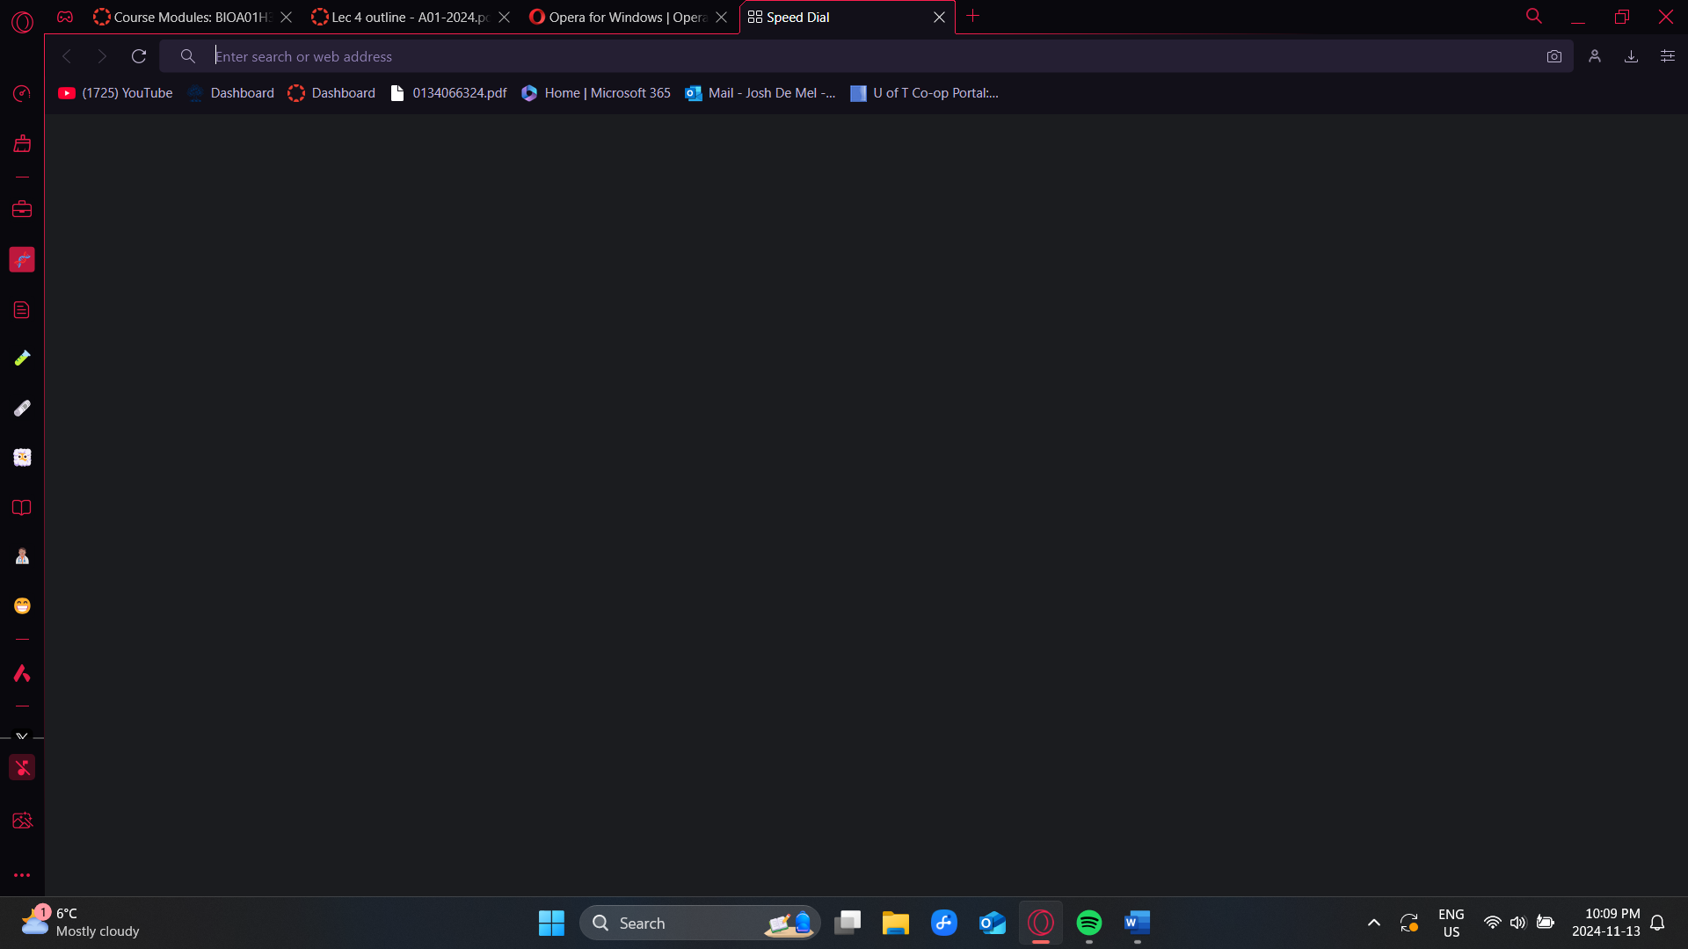This screenshot has height=949, width=1688.
Task: Open Word from taskbar
Action: [x=1138, y=923]
